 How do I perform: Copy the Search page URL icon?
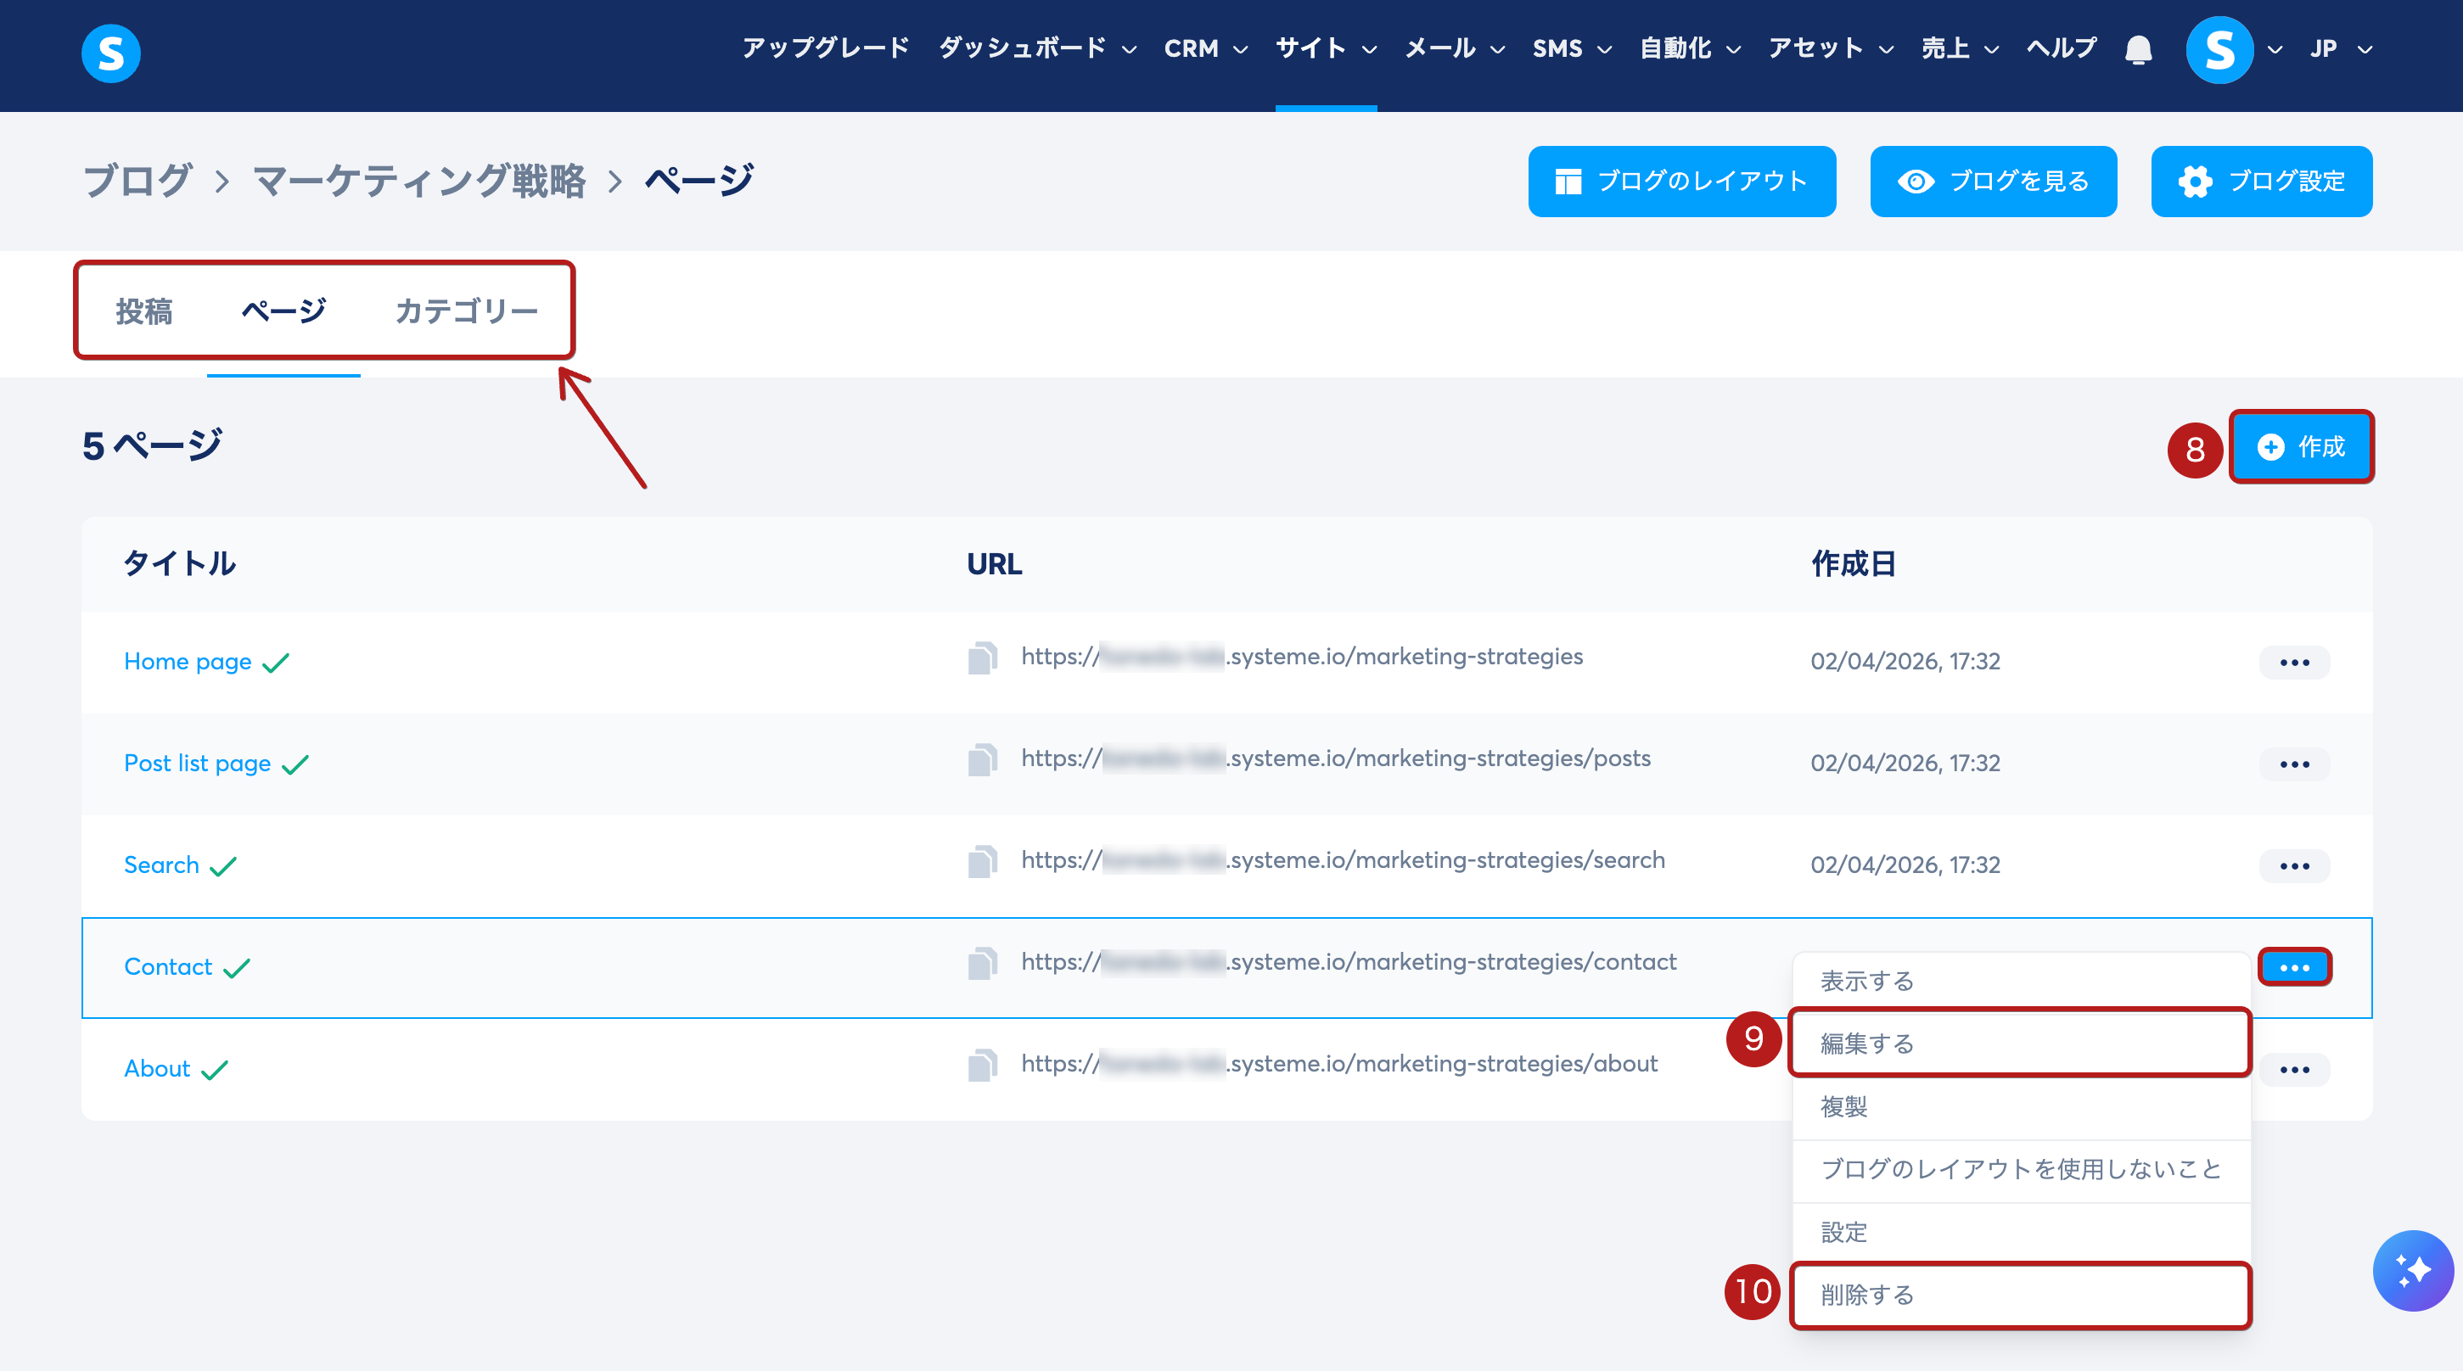(982, 862)
